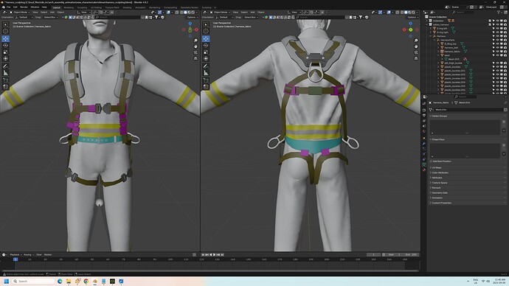
Task: Collapse the HarnessParts tree node
Action: (x=434, y=40)
